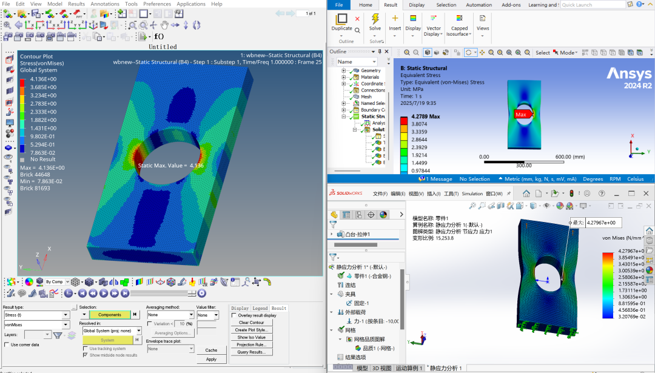This screenshot has height=373, width=655.
Task: Click the SolidWorks traffic light rebuild icon
Action: 571,193
